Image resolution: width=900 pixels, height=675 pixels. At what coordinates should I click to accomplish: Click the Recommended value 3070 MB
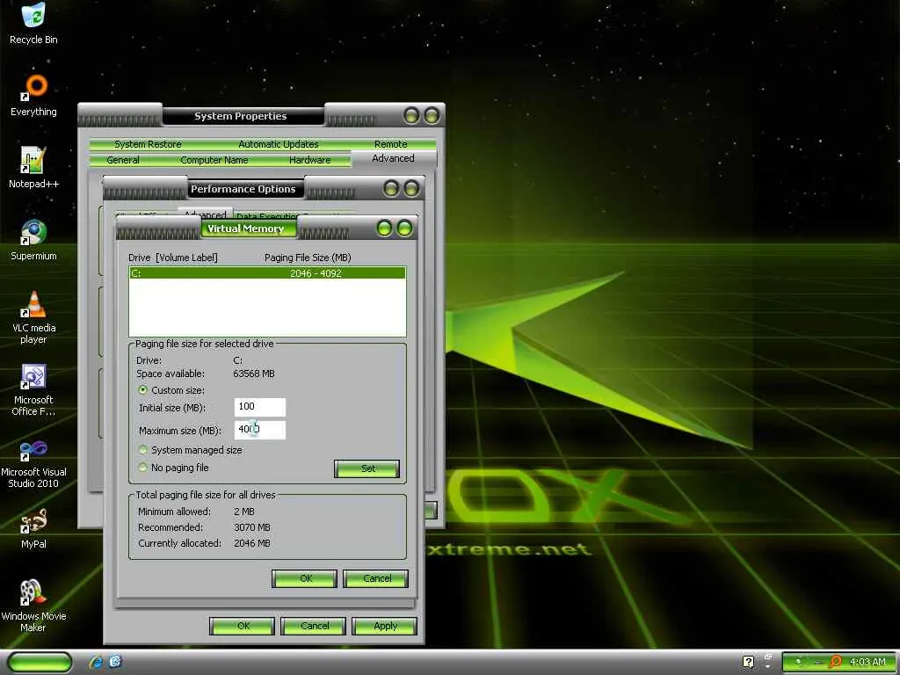coord(252,527)
